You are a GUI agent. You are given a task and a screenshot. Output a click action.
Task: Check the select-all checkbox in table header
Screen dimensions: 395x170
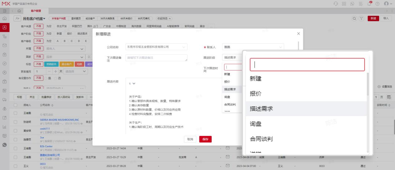15,105
